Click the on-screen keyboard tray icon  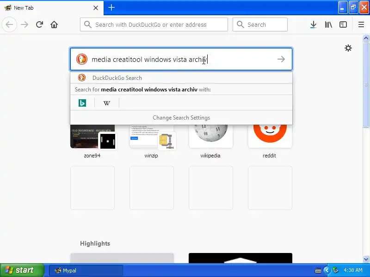coord(318,271)
